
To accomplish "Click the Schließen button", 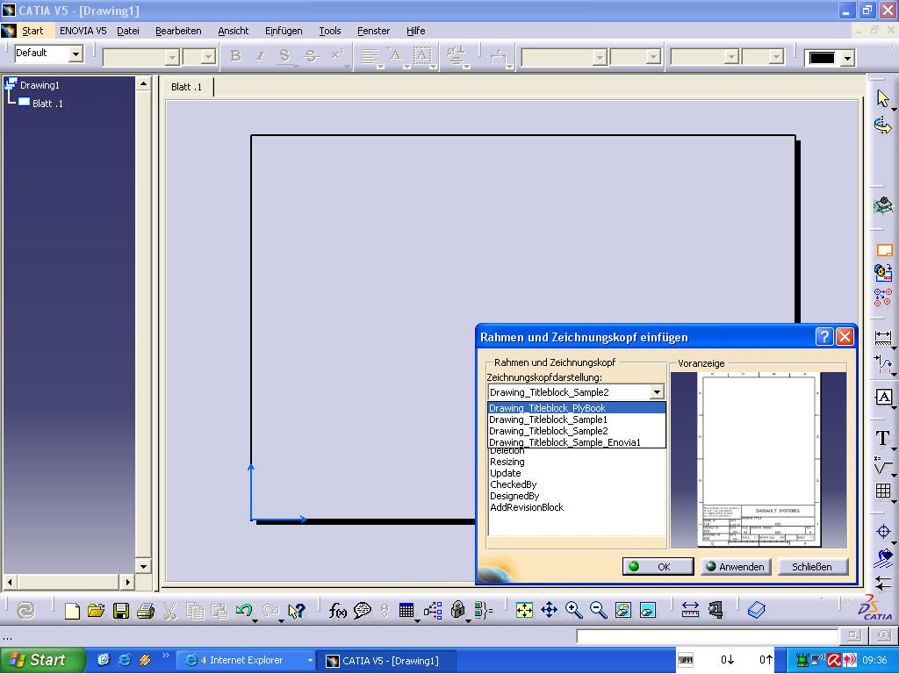I will tap(812, 567).
